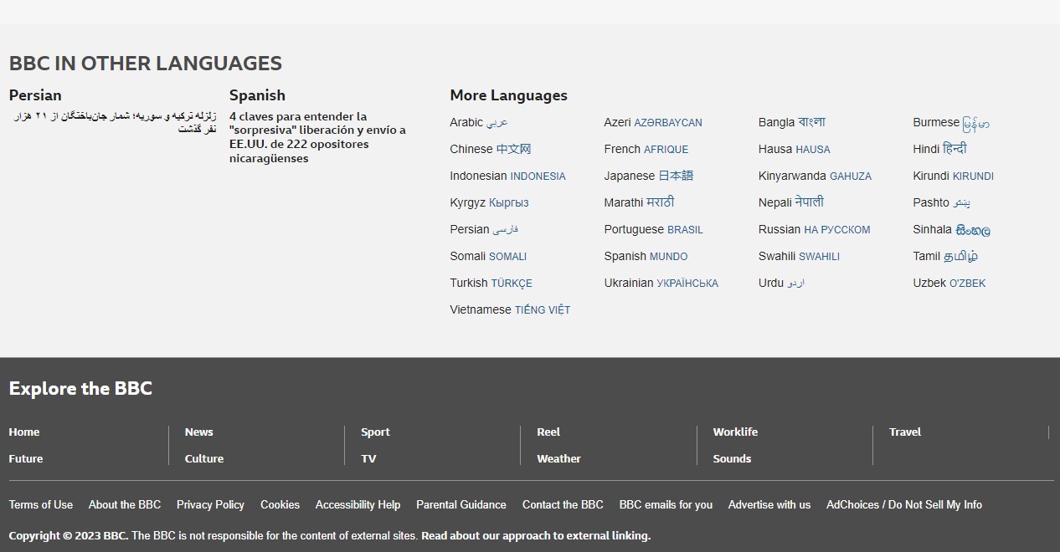Select Indonesian from language list

(507, 176)
